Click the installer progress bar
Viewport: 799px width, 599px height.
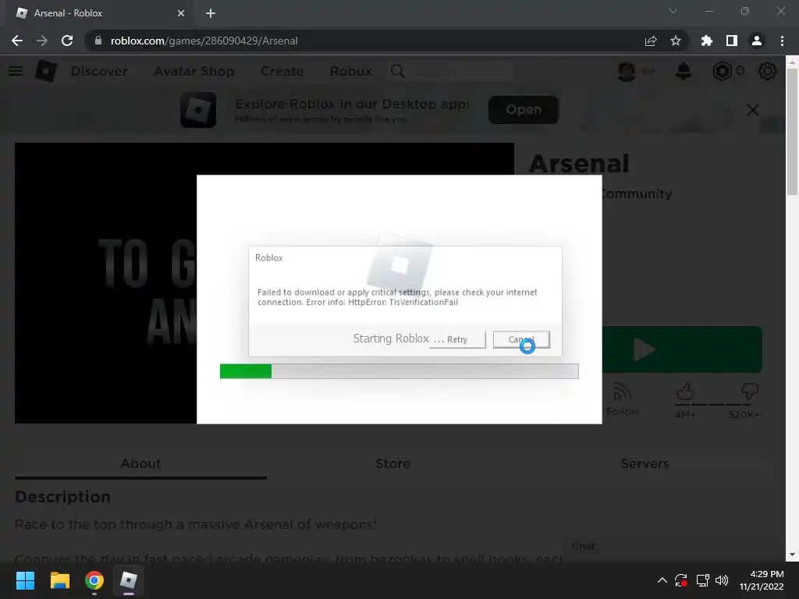click(x=399, y=371)
